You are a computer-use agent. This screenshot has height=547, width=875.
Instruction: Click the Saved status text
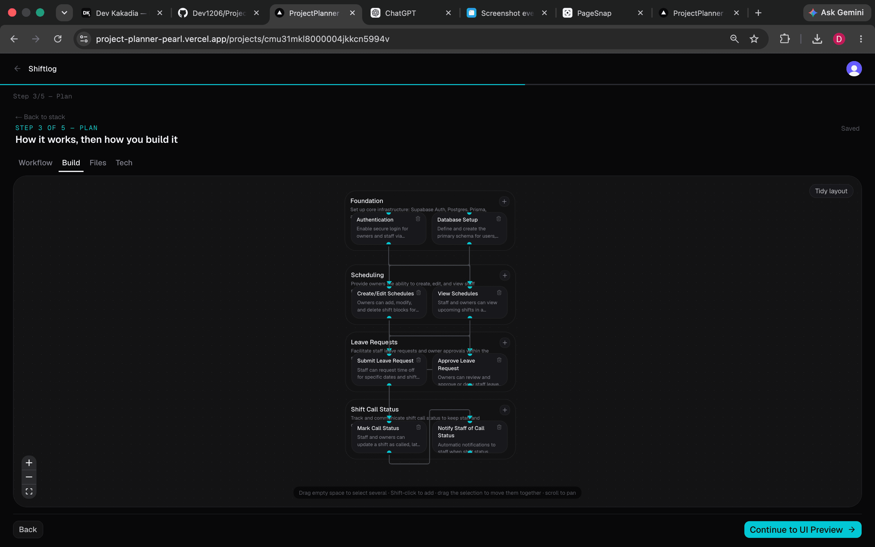(850, 129)
